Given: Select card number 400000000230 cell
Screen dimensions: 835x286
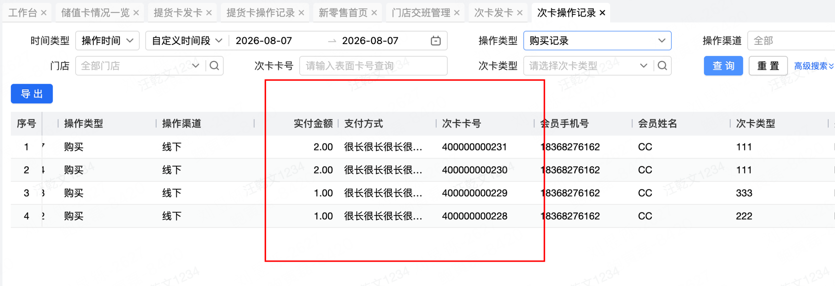Looking at the screenshot, I should click(475, 170).
